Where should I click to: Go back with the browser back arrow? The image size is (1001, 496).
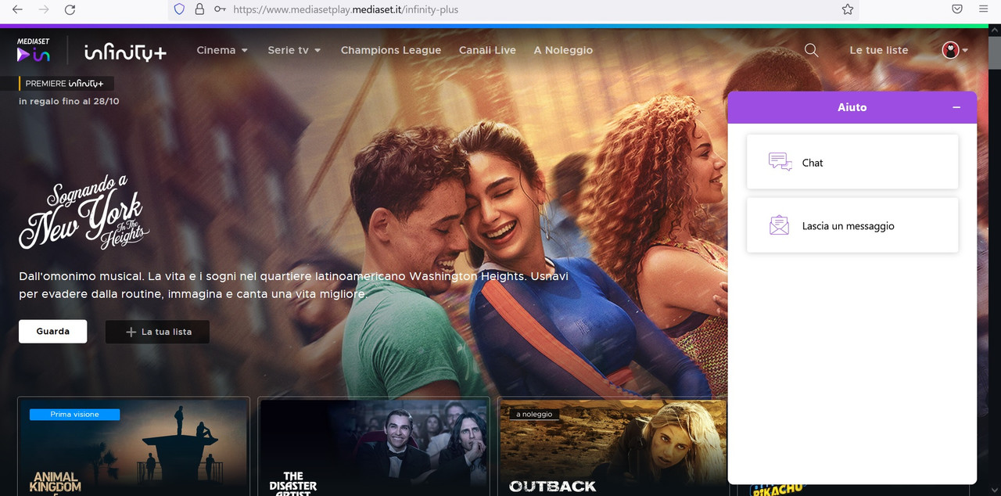17,9
